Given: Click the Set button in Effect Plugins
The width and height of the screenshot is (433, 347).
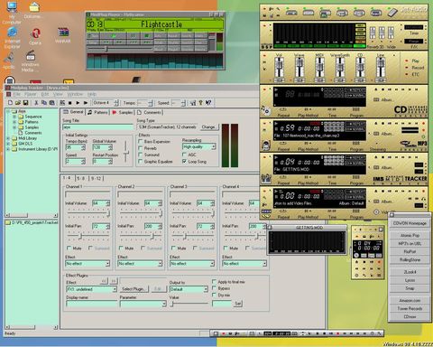Looking at the screenshot, I should click(237, 304).
